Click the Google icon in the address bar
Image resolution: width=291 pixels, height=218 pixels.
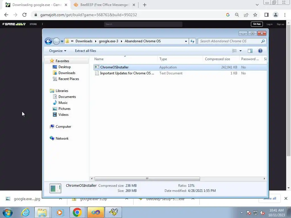(x=228, y=15)
